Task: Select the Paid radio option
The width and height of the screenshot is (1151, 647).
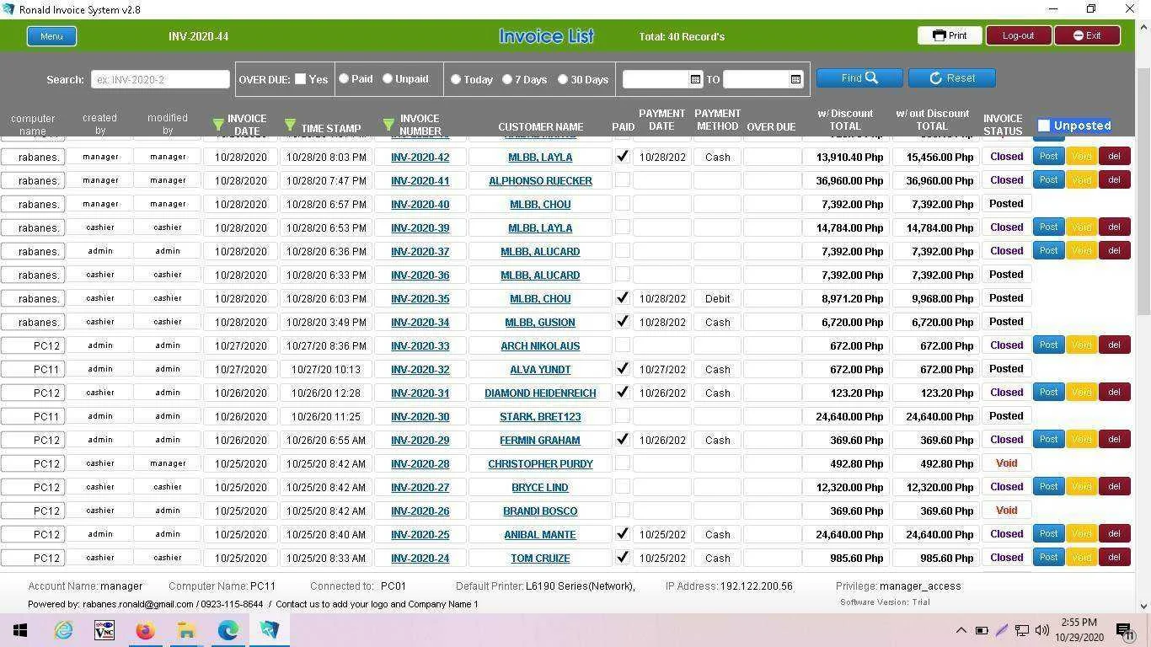Action: pyautogui.click(x=344, y=78)
